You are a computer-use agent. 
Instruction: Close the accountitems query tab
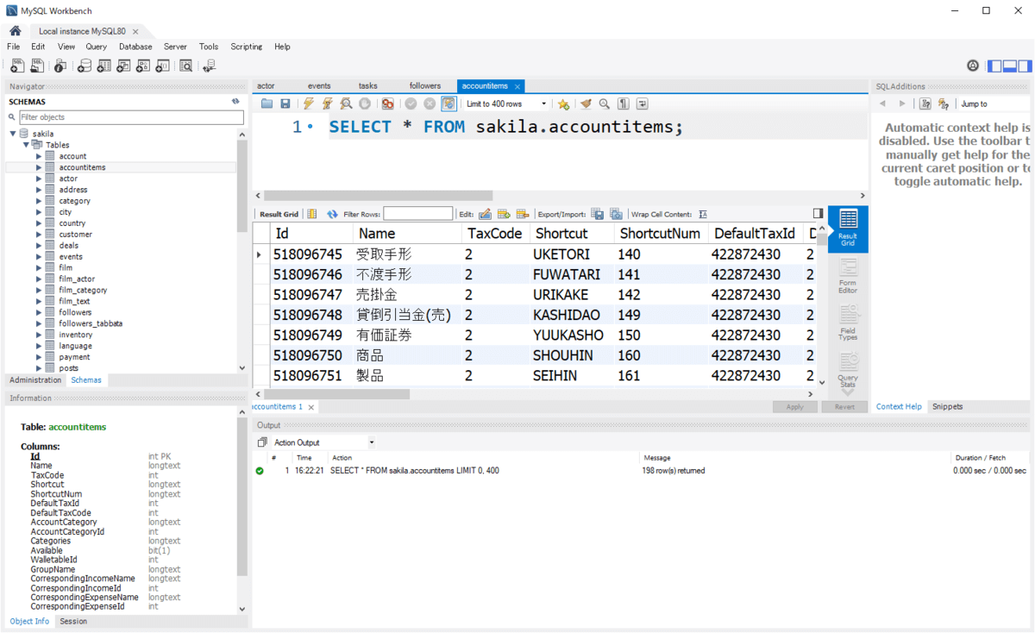[x=517, y=86]
